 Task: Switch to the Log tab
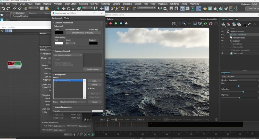(x=236, y=19)
